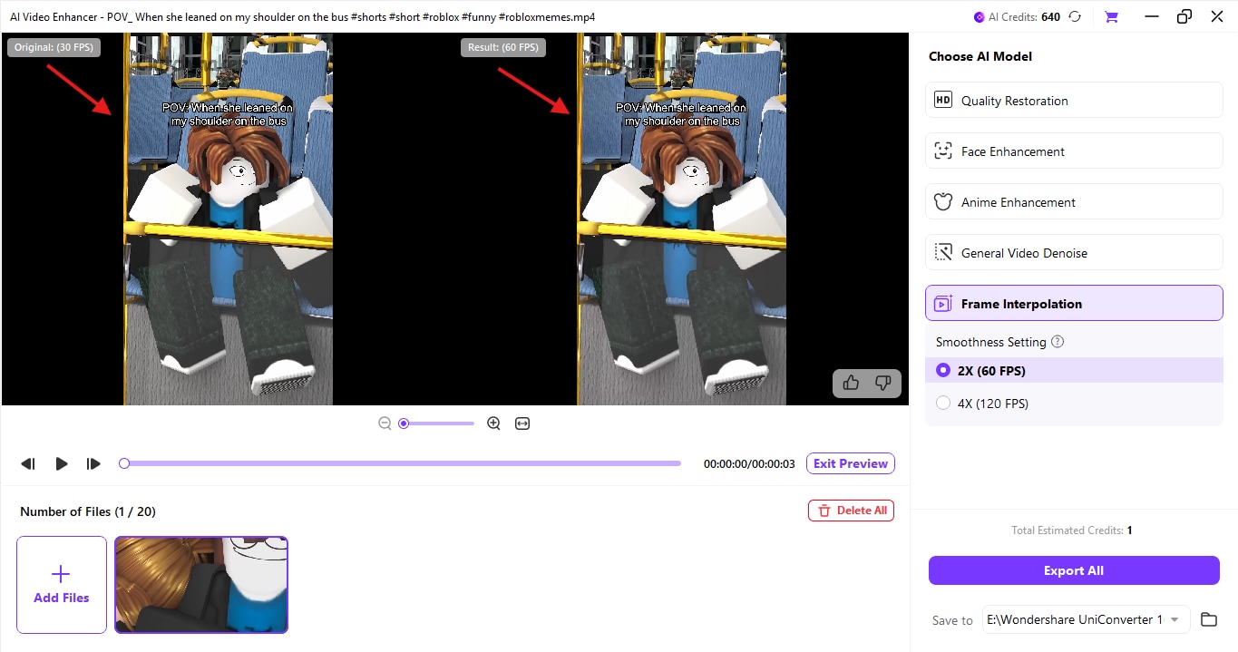Click the Original (30 FPS) preview pane
1238x652 pixels.
[229, 219]
